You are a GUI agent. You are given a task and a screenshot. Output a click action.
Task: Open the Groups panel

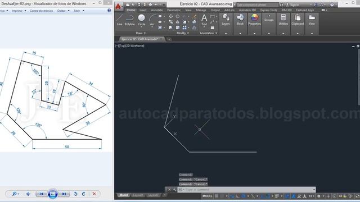(269, 19)
